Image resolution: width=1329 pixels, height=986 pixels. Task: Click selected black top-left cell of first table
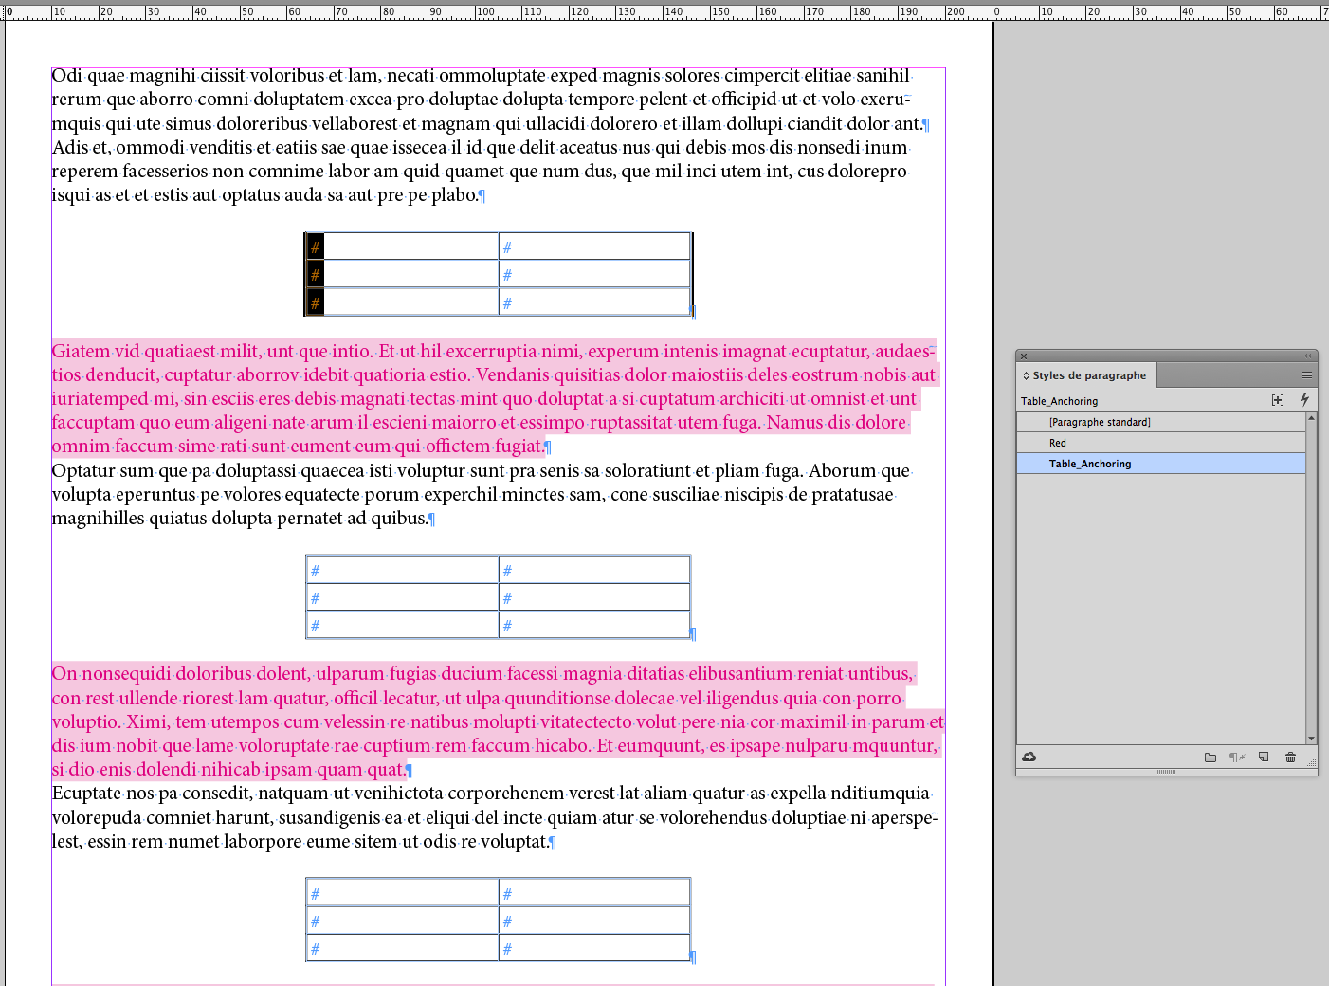tap(401, 246)
